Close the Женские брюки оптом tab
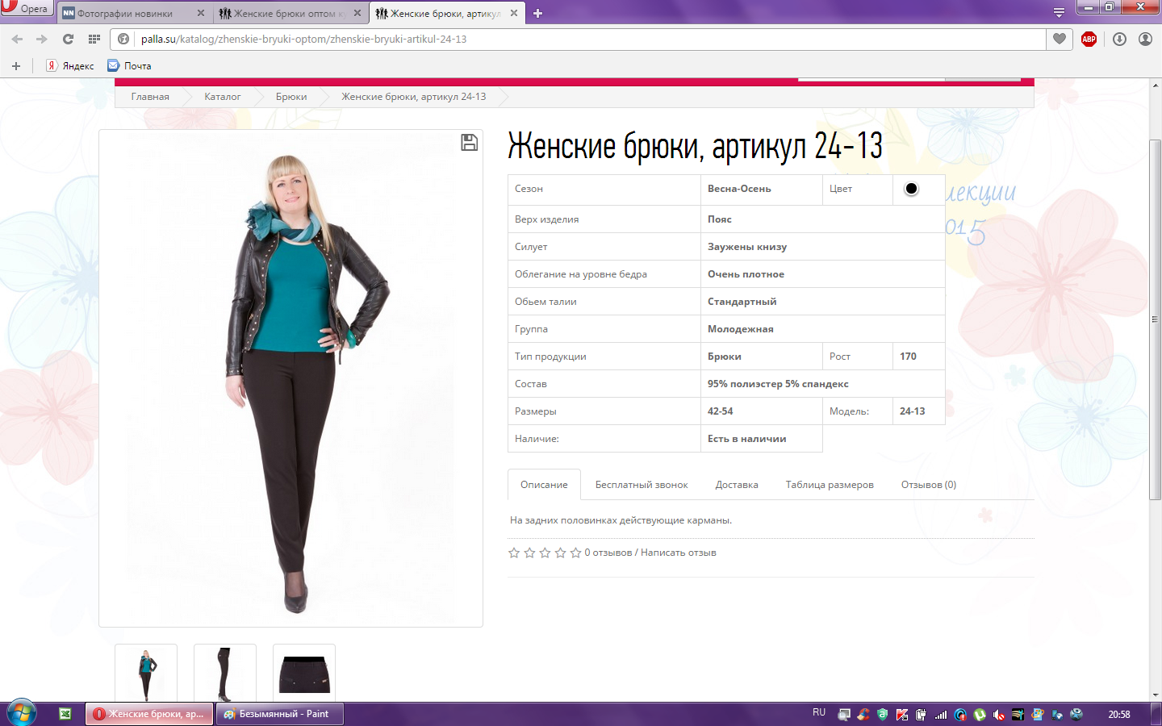 coord(357,14)
